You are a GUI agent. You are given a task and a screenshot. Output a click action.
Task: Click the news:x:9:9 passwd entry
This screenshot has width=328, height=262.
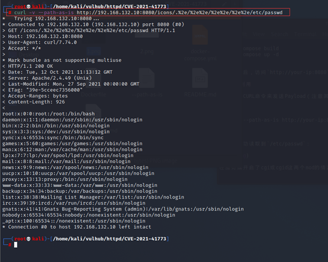pos(75,167)
